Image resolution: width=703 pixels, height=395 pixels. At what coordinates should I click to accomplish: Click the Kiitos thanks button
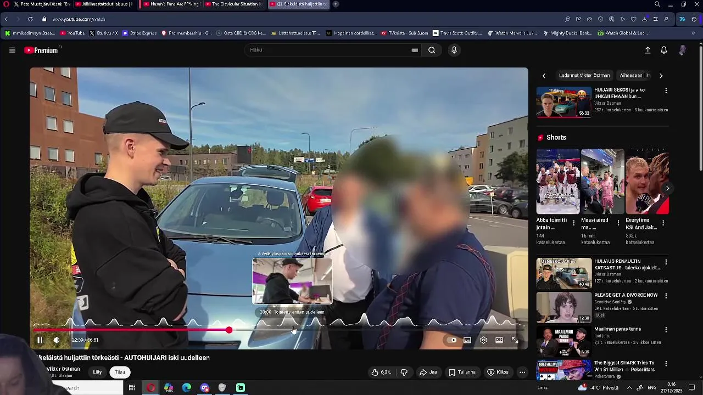498,372
